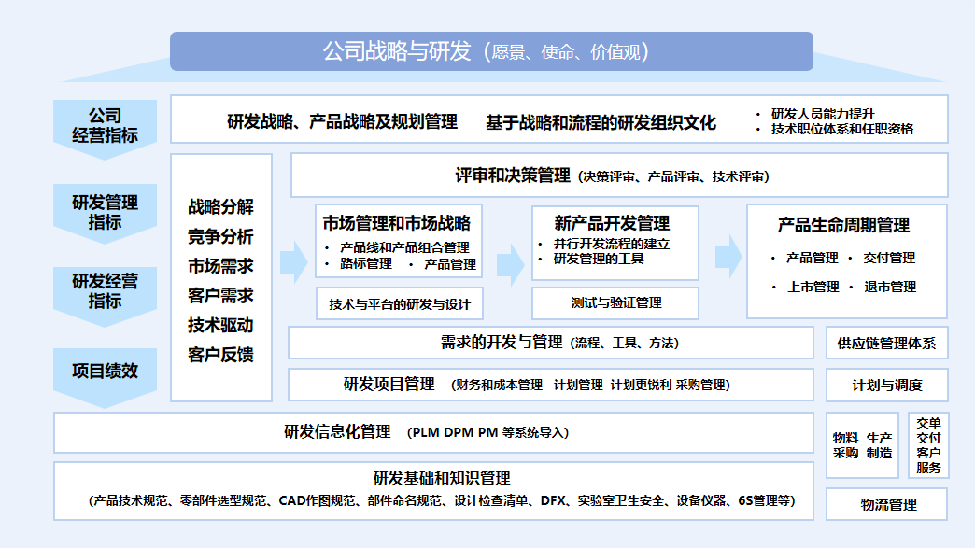Screen dimensions: 975x548
Task: Click the 计划与调度 box
Action: pyautogui.click(x=889, y=383)
